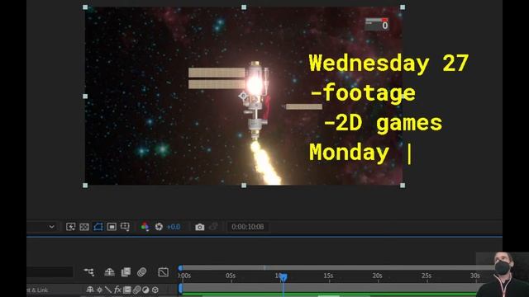
Task: Toggle mask and shape path visibility
Action: [x=98, y=227]
